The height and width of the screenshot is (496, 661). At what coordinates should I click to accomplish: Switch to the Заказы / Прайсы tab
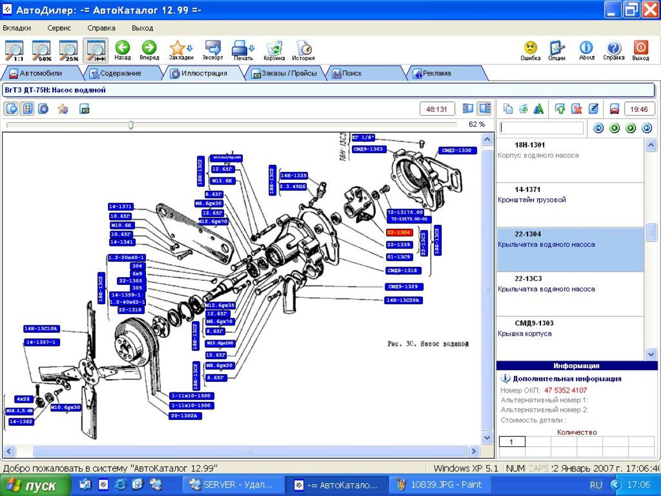[x=285, y=73]
